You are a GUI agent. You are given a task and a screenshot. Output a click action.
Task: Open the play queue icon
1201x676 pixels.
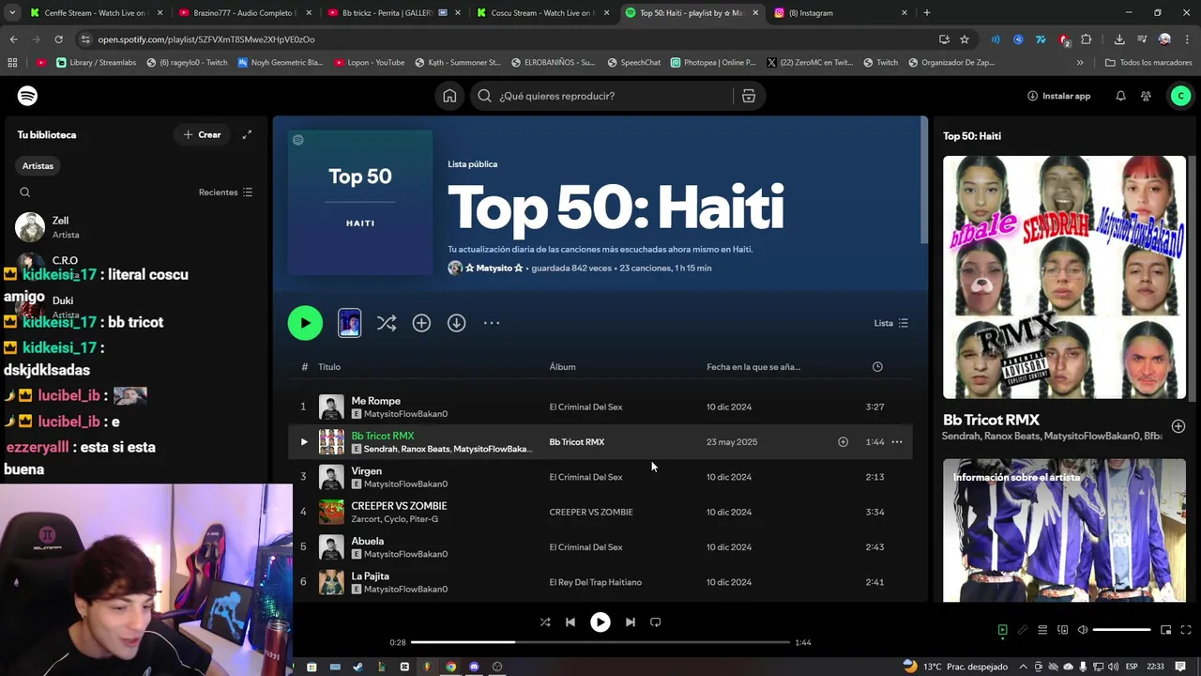pos(1042,630)
